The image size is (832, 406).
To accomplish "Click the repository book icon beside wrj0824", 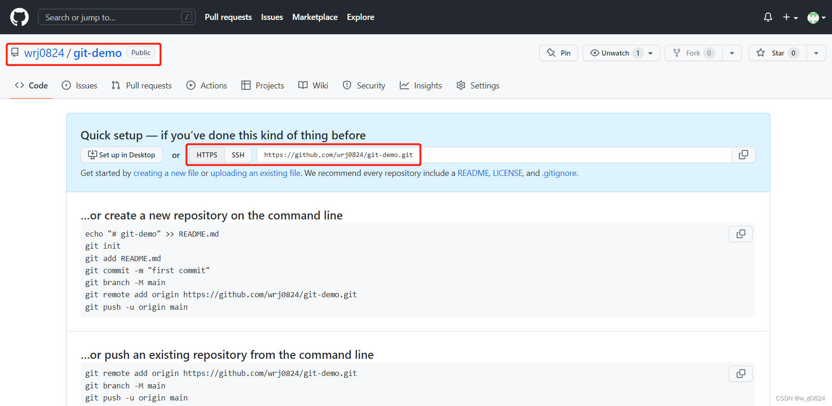I will [x=15, y=53].
